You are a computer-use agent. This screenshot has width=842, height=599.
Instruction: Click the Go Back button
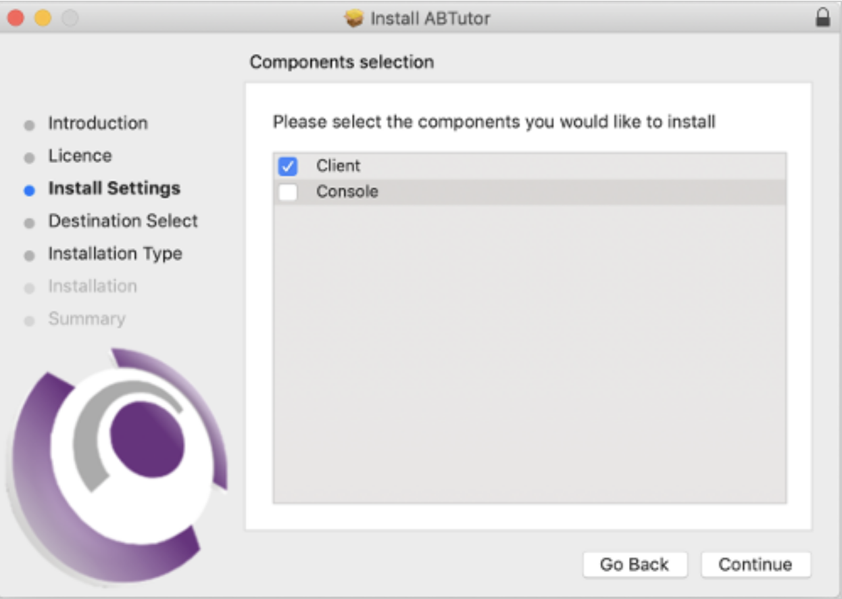(x=635, y=565)
